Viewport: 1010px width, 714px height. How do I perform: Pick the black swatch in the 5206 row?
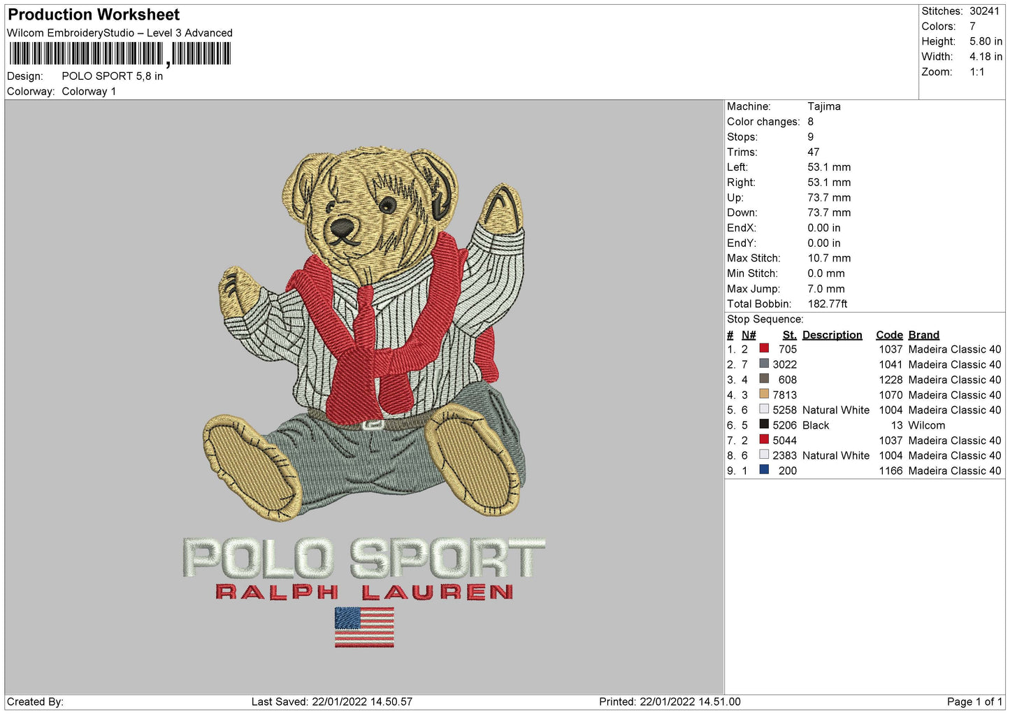[x=764, y=424]
